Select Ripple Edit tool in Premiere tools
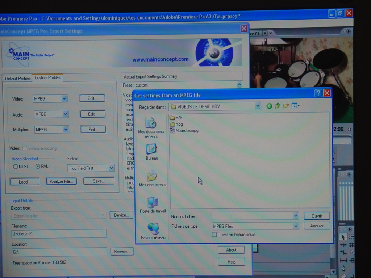Image resolution: width=371 pixels, height=278 pixels. (x=343, y=245)
